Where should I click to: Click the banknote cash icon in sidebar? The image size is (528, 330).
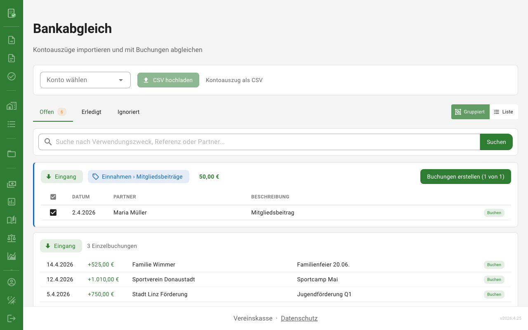(12, 184)
